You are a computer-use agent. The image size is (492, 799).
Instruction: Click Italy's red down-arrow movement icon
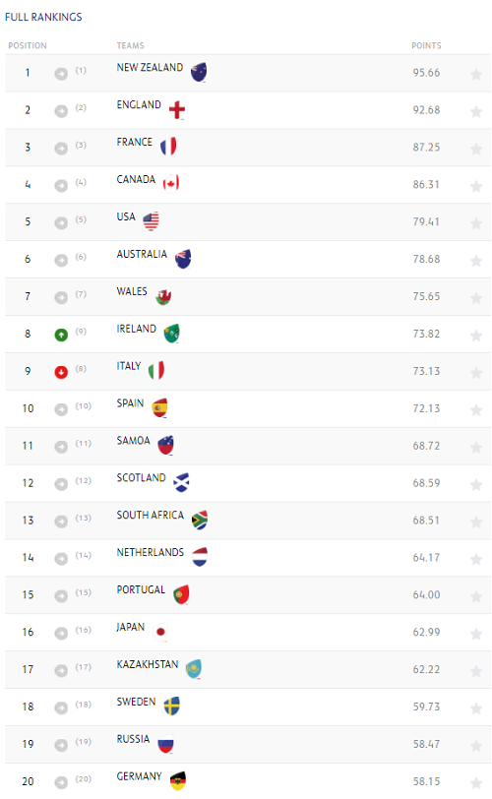click(x=61, y=372)
